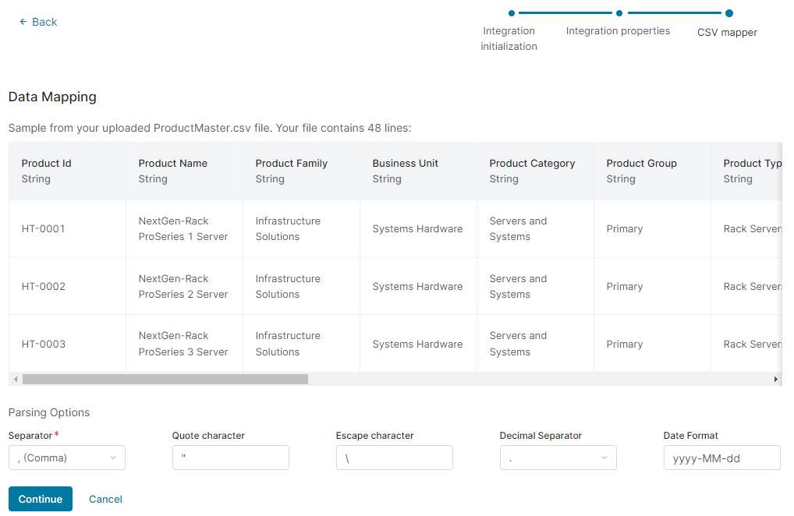794x516 pixels.
Task: Click the horizontal scrollbar left arrow
Action: (x=16, y=380)
